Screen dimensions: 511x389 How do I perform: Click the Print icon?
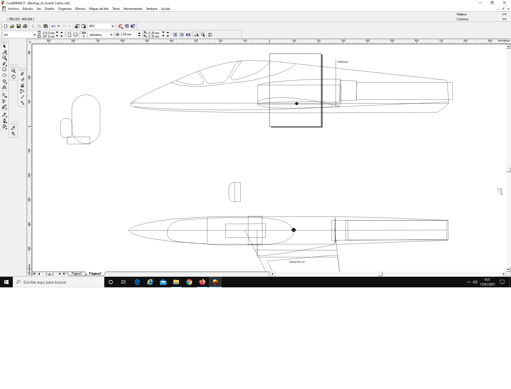click(x=25, y=26)
